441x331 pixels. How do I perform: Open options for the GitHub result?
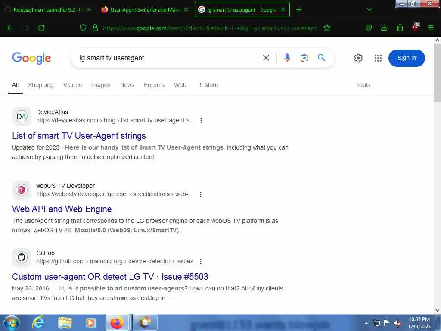click(201, 262)
